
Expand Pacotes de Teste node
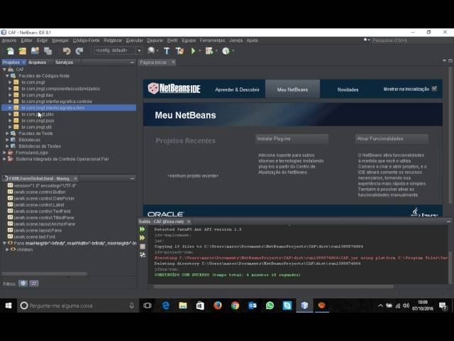[8, 134]
